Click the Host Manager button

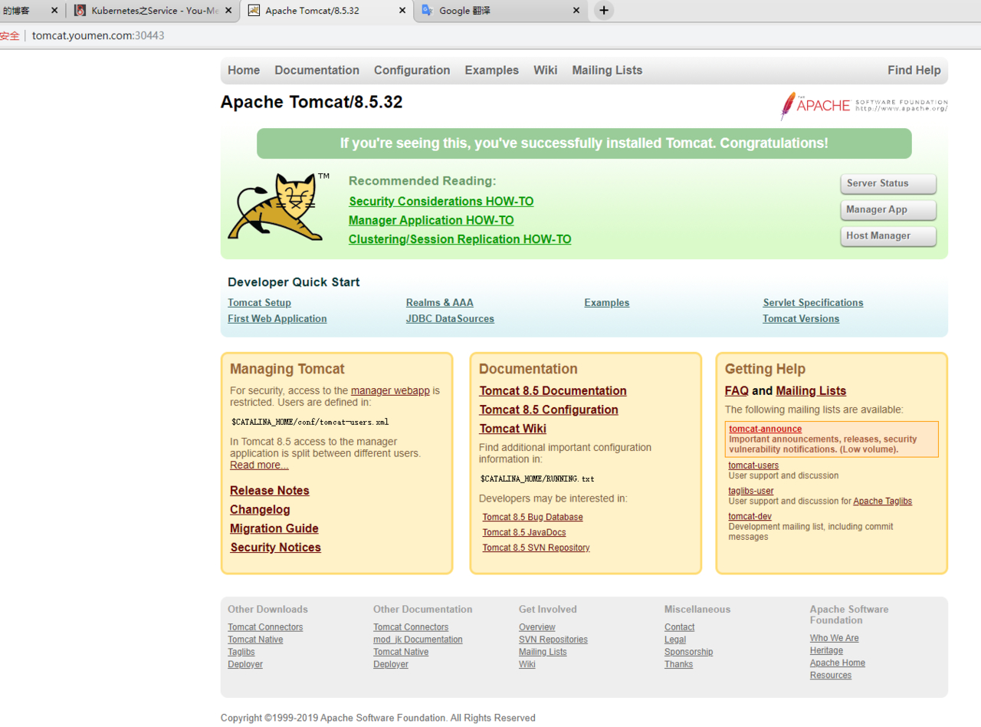888,236
